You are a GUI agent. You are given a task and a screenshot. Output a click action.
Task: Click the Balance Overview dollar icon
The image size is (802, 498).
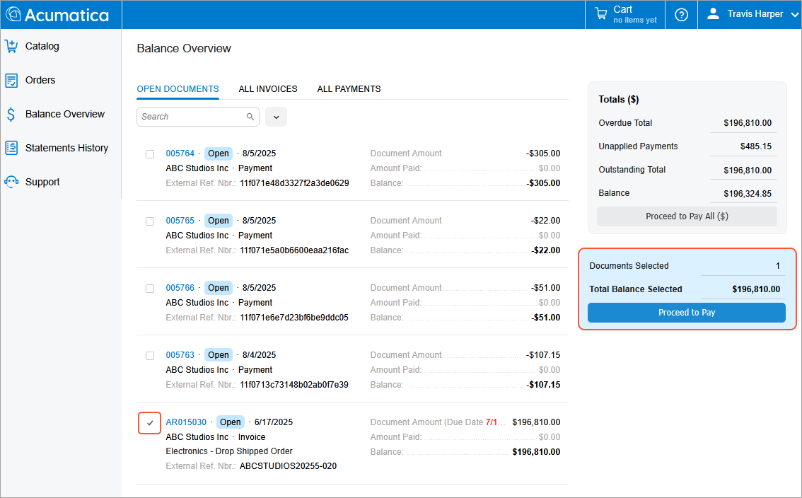point(11,115)
